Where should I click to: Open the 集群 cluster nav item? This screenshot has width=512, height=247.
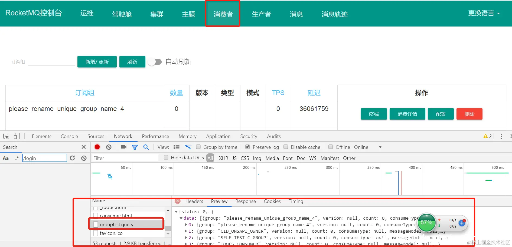pyautogui.click(x=157, y=14)
